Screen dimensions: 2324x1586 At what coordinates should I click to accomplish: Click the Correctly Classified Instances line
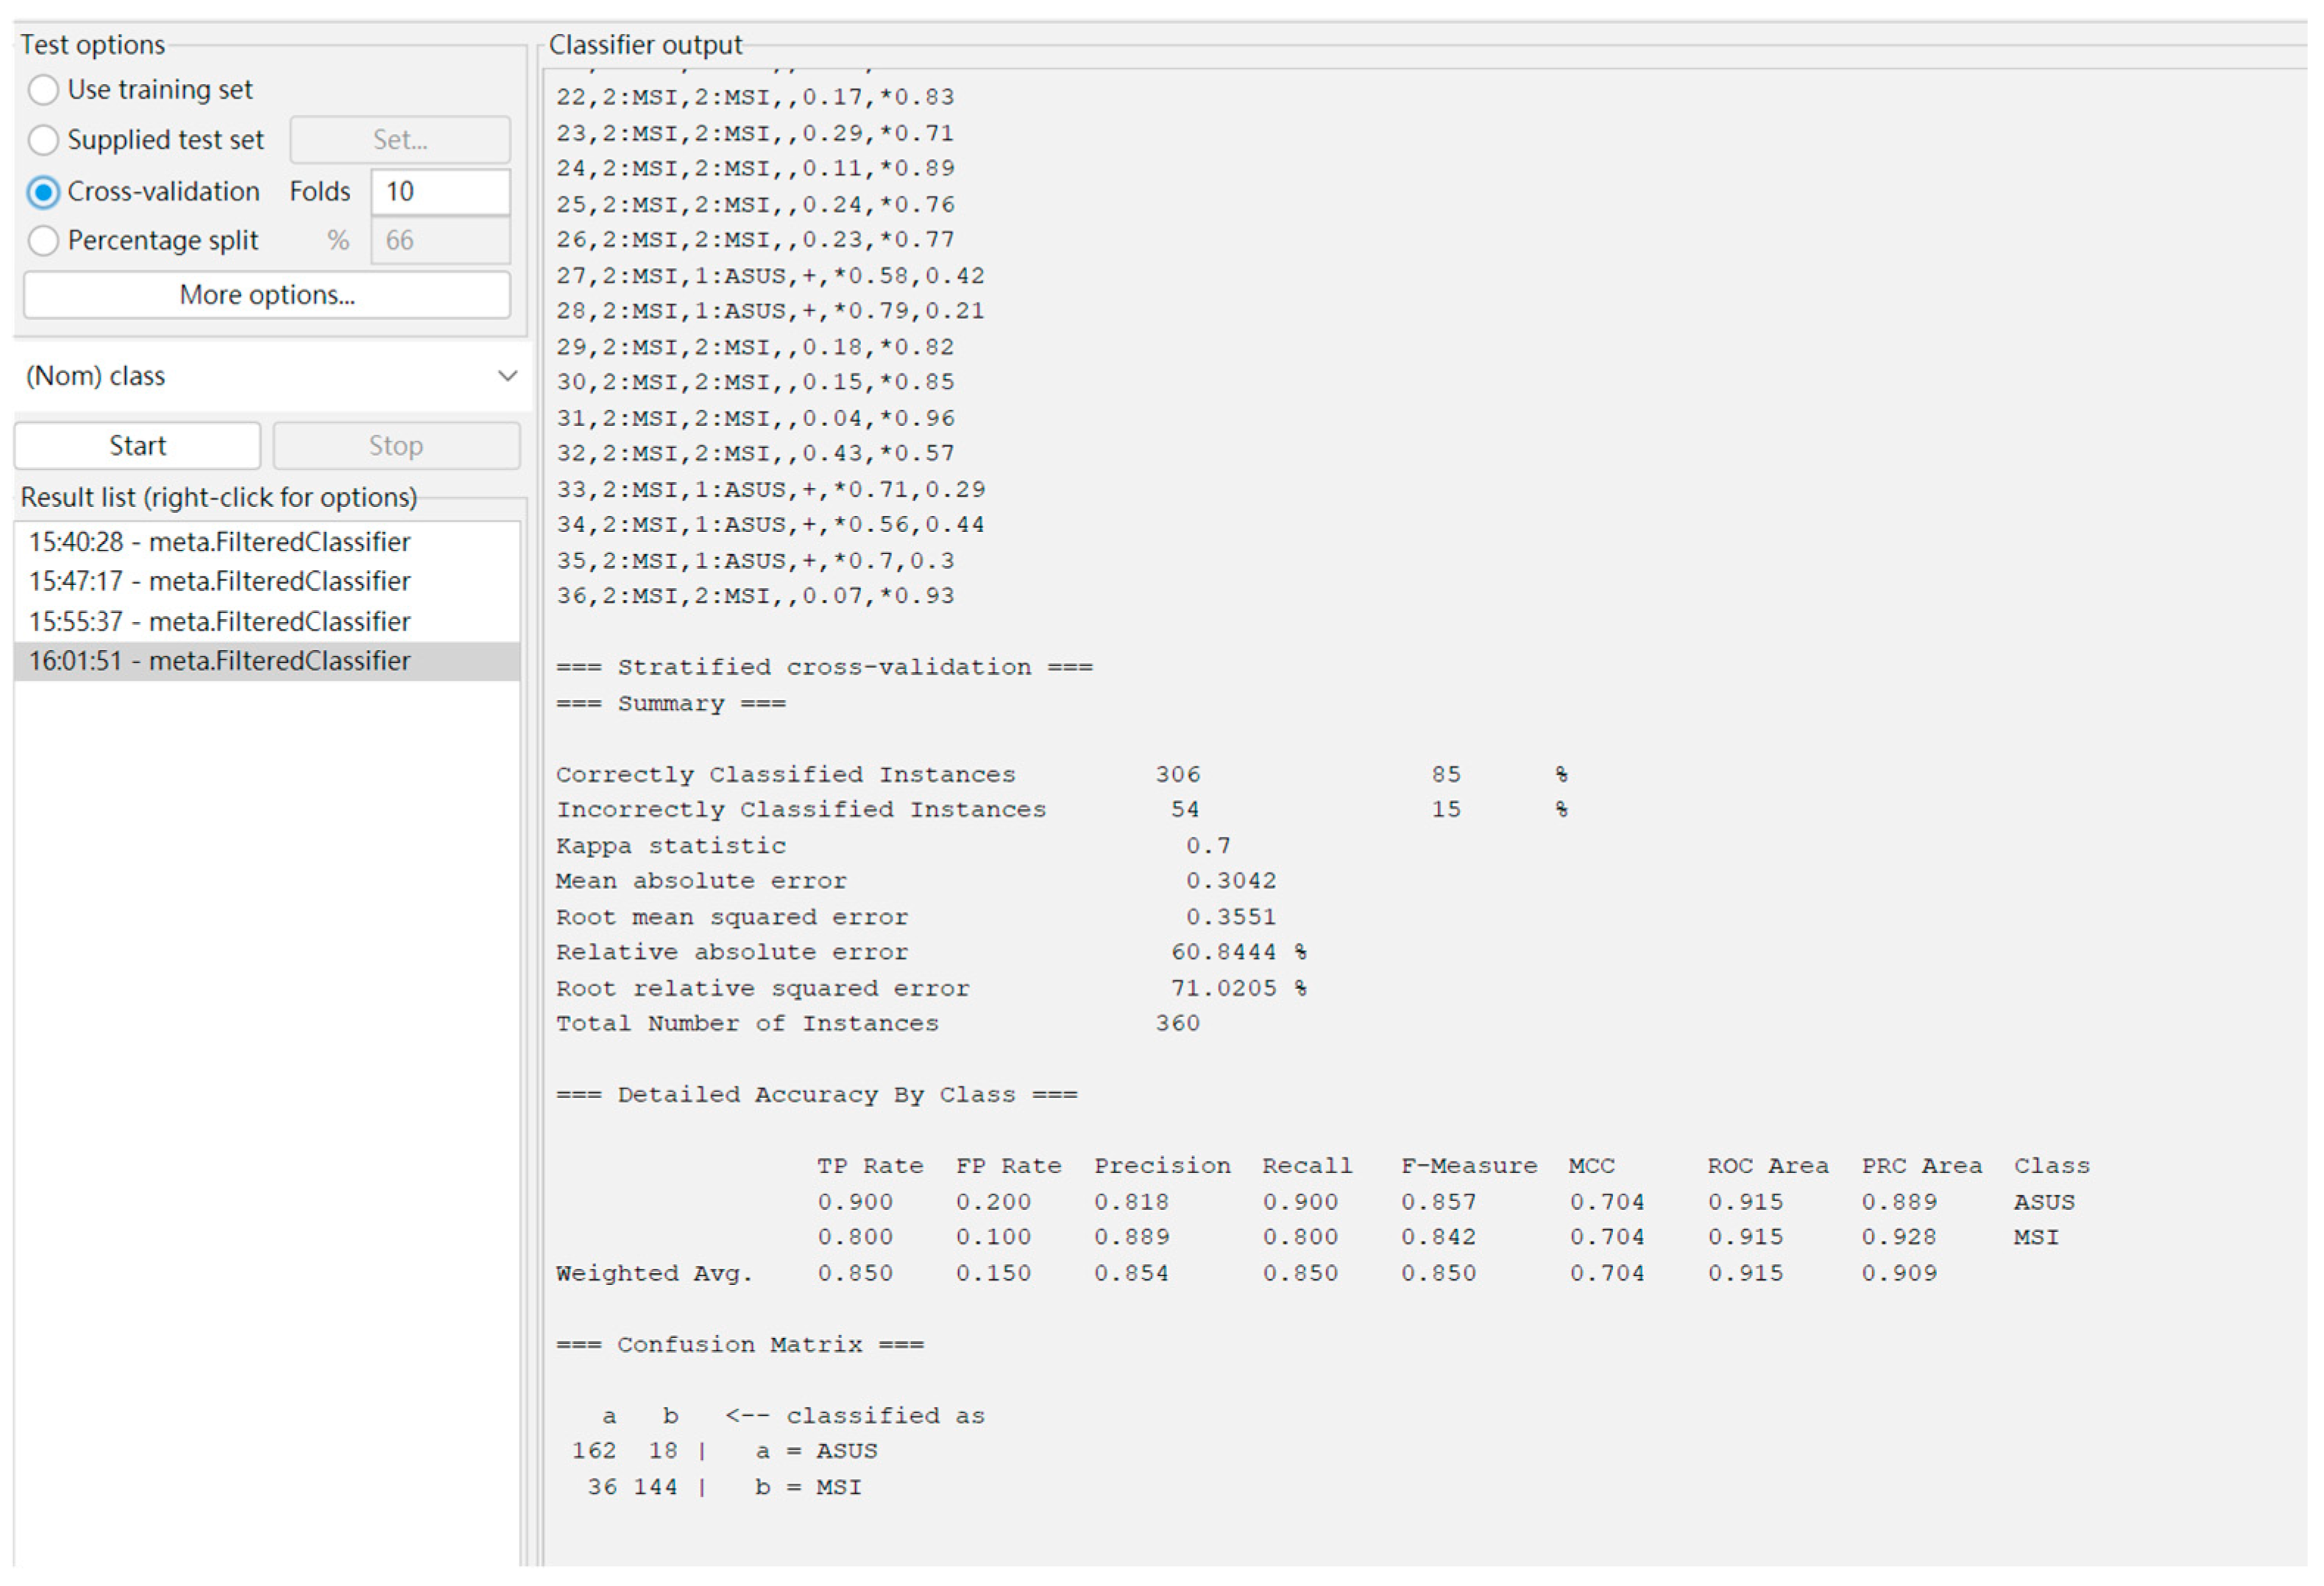(1062, 775)
